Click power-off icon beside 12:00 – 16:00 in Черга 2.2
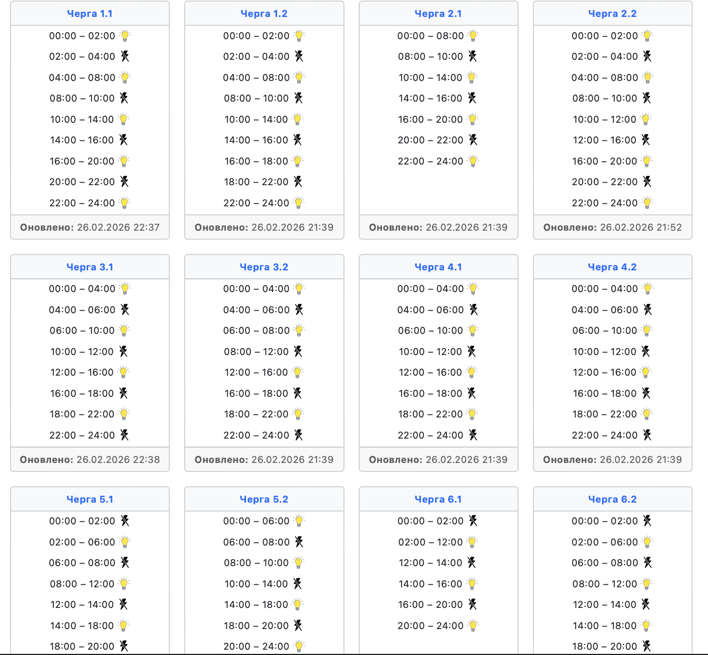Viewport: 708px width, 655px height. [646, 140]
